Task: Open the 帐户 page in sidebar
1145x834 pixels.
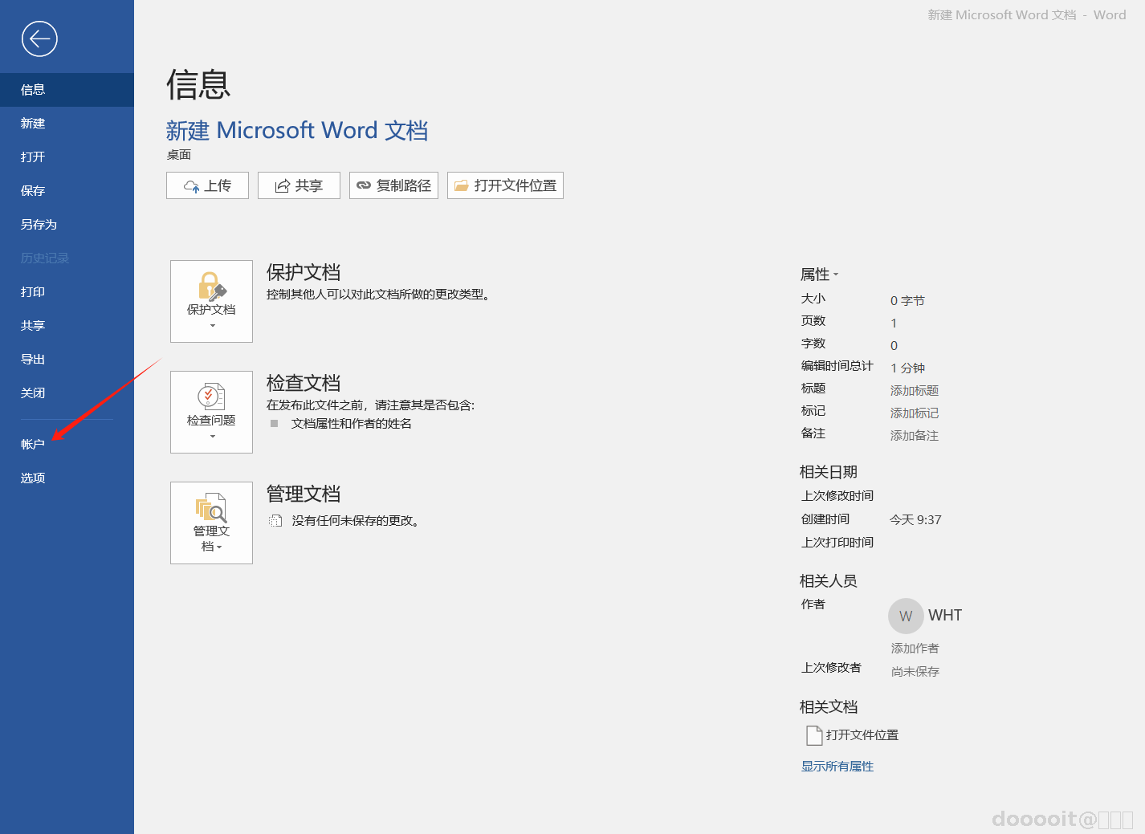Action: (x=67, y=444)
